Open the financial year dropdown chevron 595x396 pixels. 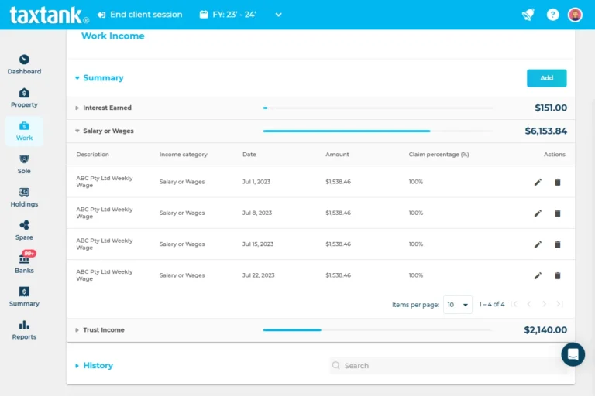tap(279, 15)
